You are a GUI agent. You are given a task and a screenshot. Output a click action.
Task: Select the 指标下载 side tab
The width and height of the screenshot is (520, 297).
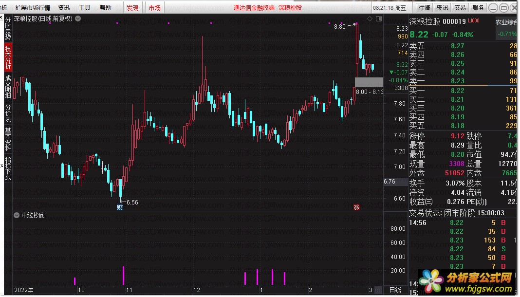pos(8,168)
